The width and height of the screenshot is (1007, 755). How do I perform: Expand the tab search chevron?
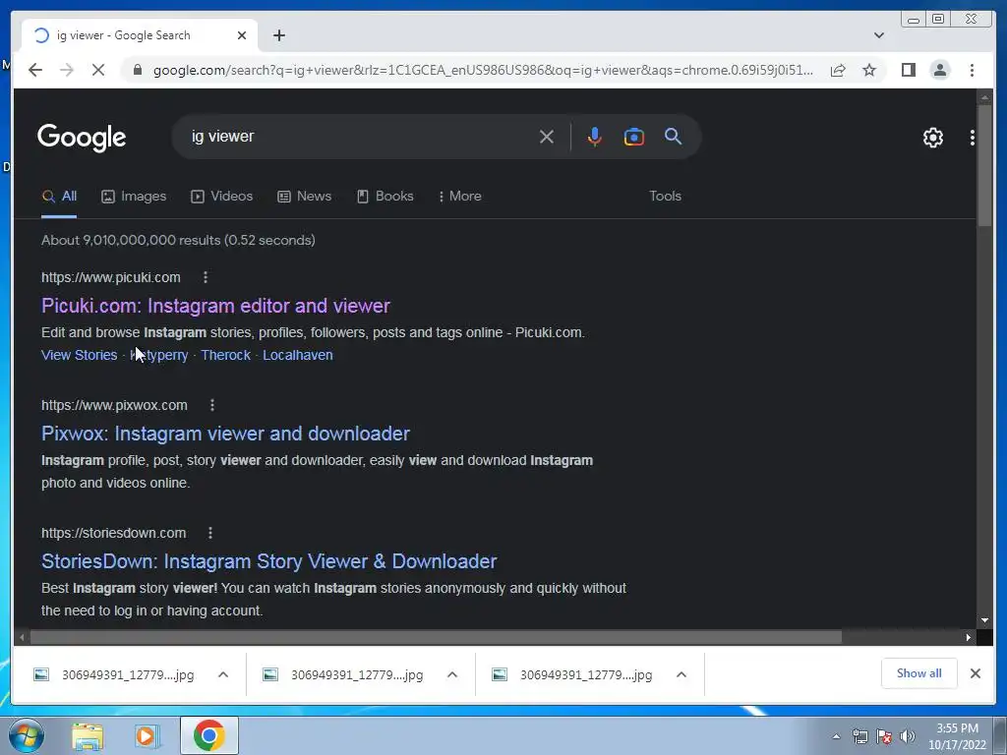coord(878,35)
